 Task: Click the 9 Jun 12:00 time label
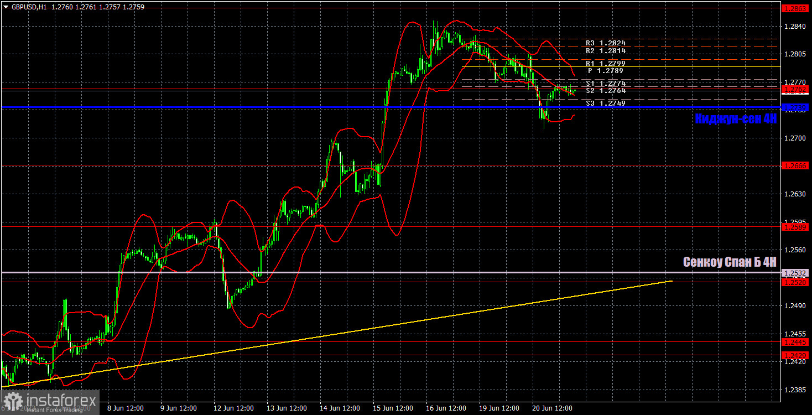(x=178, y=408)
